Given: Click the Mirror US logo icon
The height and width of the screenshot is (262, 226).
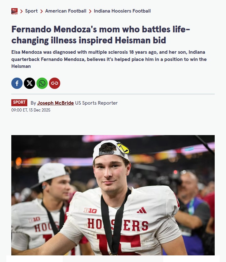Looking at the screenshot, I should click(x=14, y=11).
